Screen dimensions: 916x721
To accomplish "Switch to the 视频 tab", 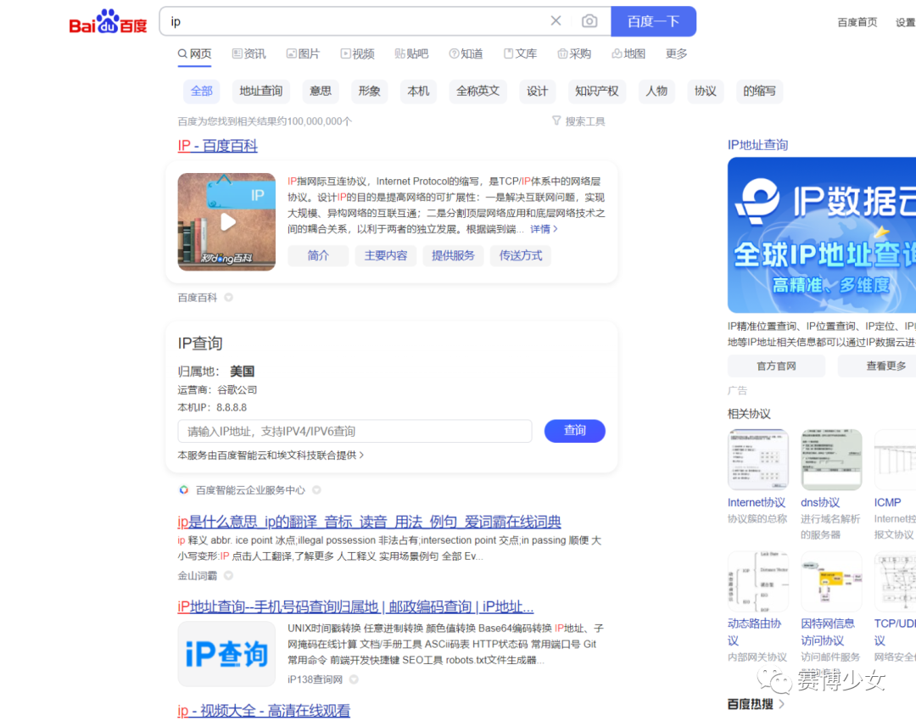I will [358, 53].
